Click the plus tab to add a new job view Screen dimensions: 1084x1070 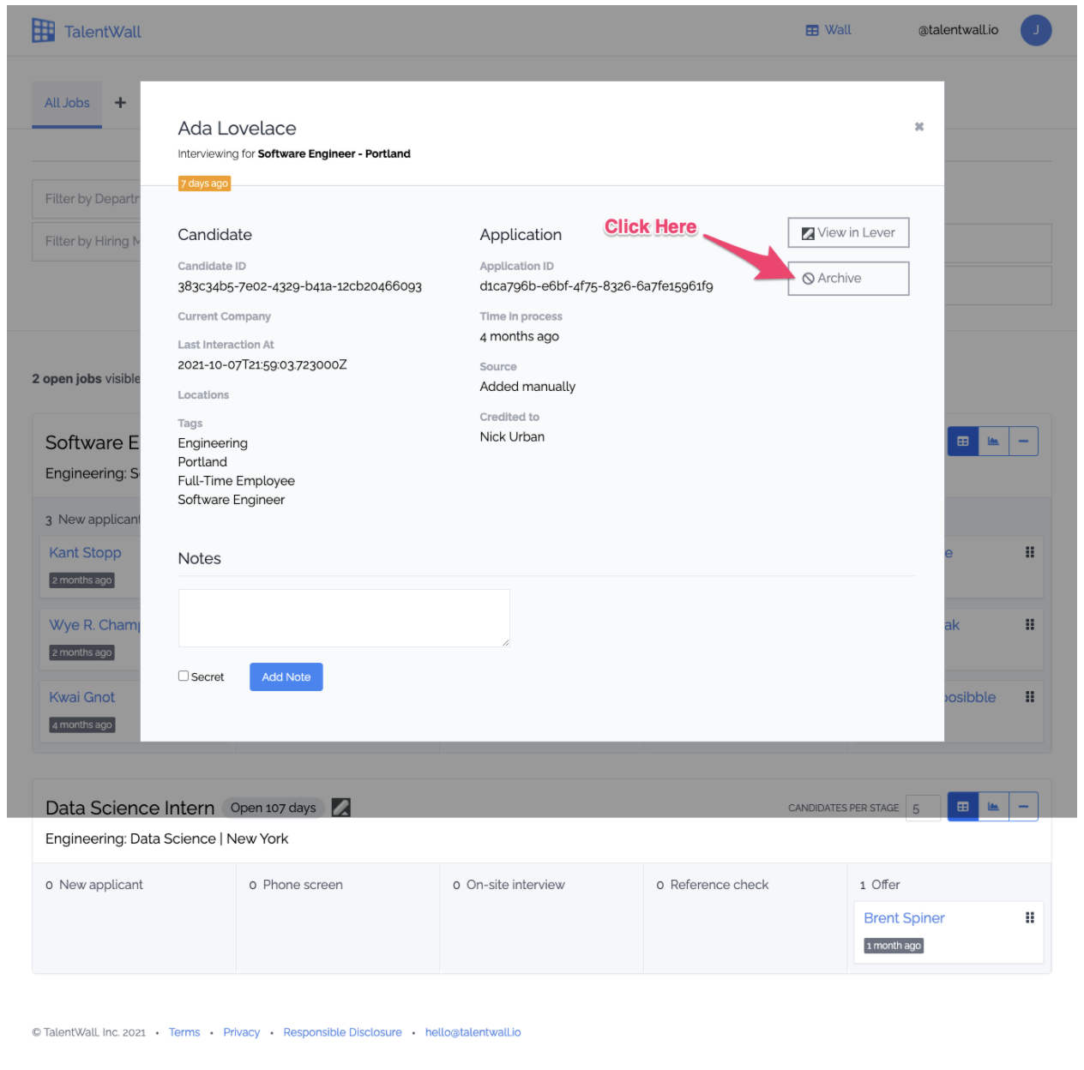point(119,103)
